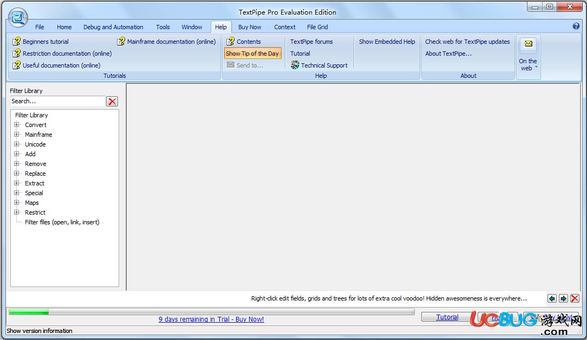The width and height of the screenshot is (587, 340).
Task: Open the File menu tab
Action: (40, 27)
